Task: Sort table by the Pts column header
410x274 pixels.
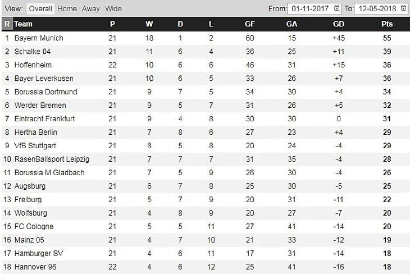Action: (387, 24)
